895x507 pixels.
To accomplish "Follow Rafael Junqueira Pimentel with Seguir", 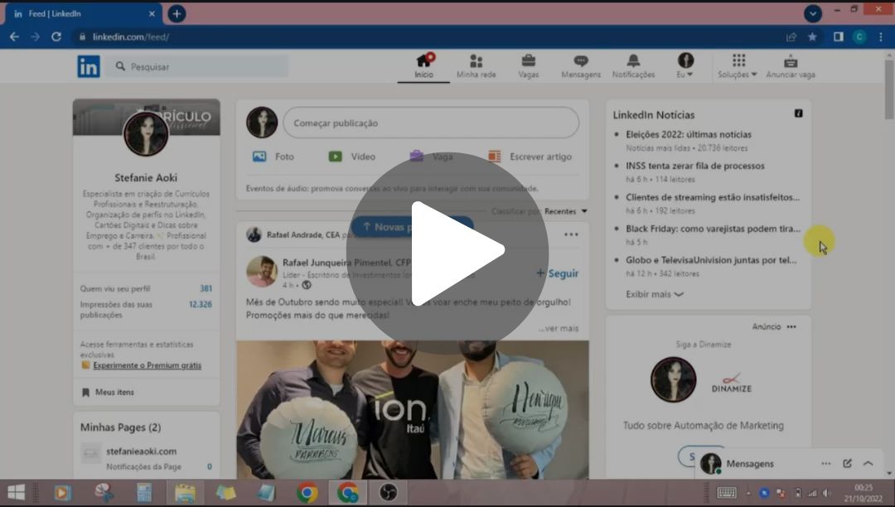I will [558, 273].
